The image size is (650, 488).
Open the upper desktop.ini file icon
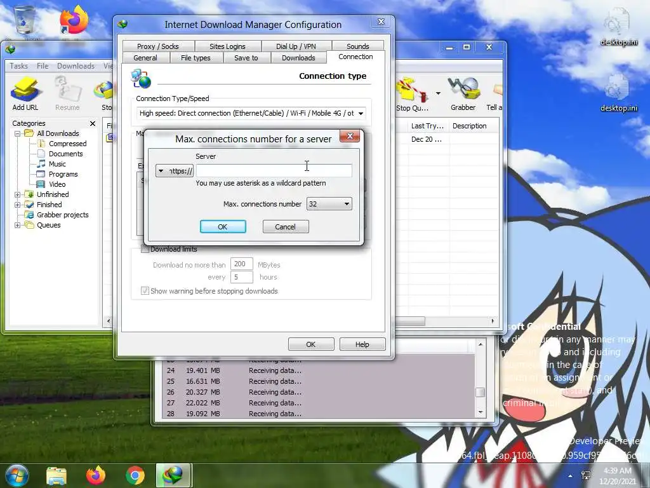coord(618,27)
